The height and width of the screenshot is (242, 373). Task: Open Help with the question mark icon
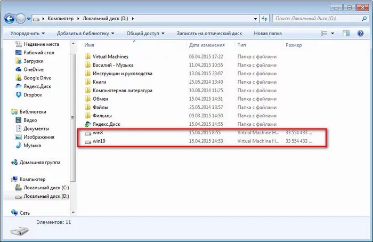tap(360, 33)
